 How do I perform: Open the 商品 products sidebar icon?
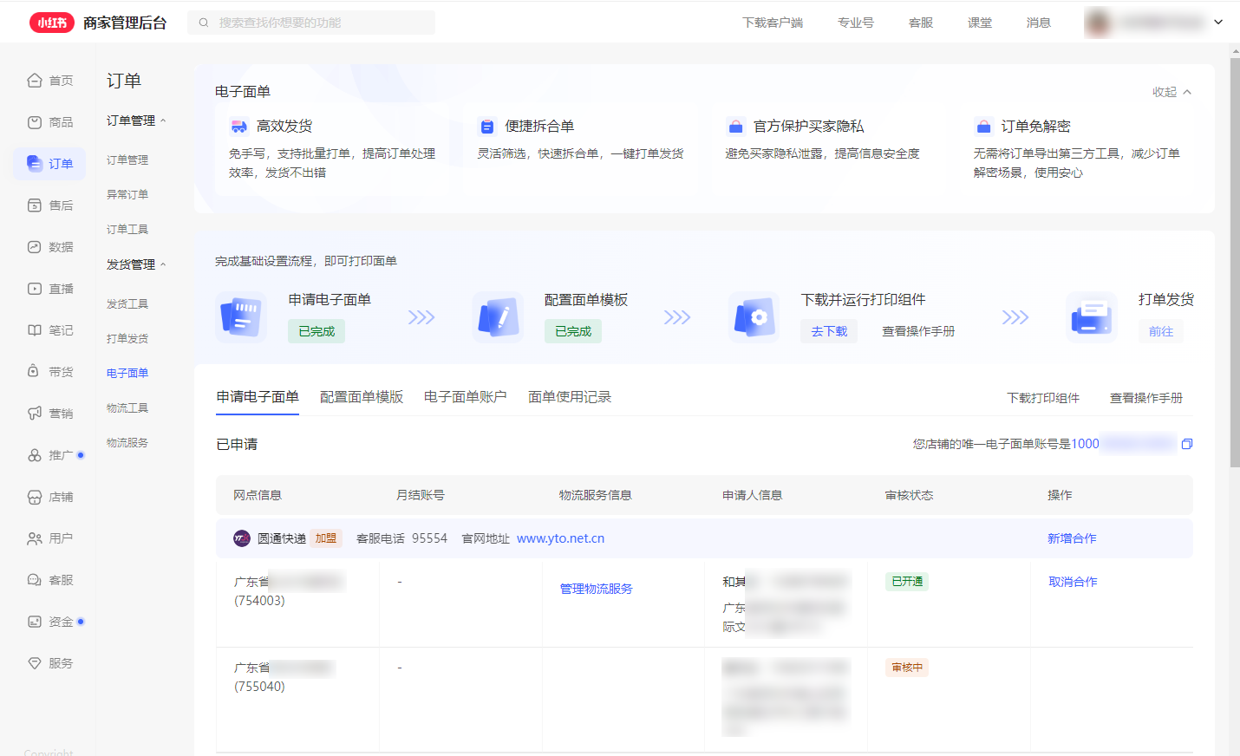pyautogui.click(x=35, y=122)
